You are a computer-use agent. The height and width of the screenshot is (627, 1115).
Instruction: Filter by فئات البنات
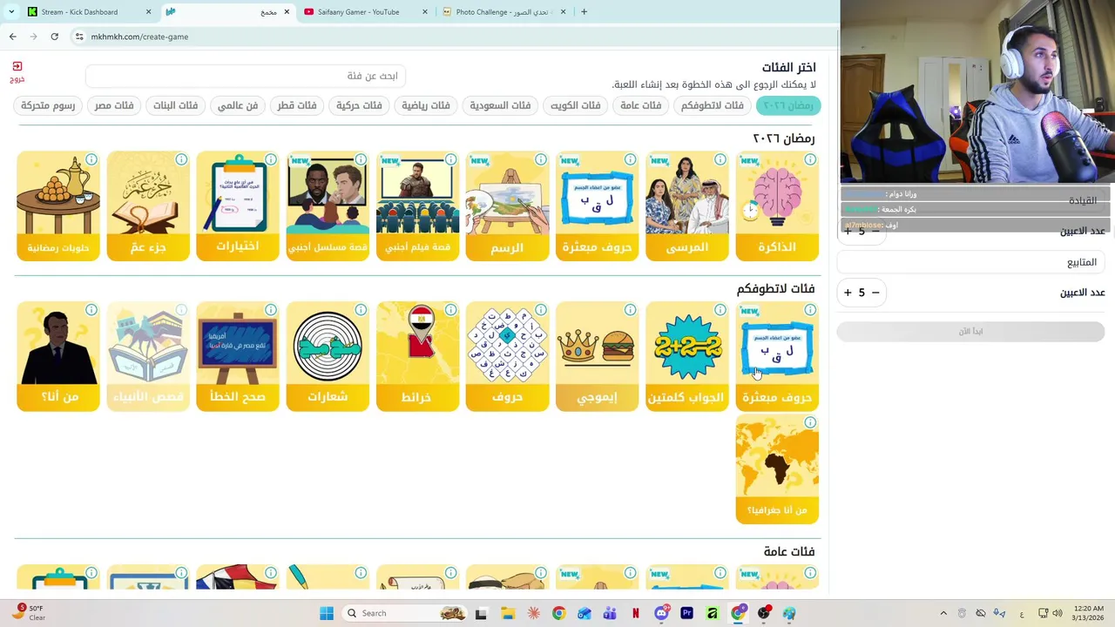click(176, 105)
